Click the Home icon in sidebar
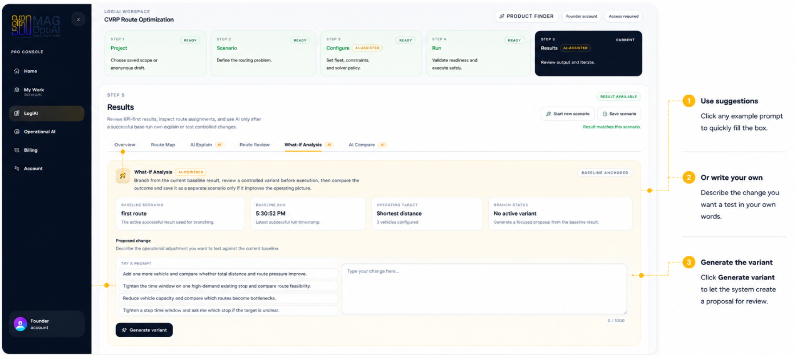The width and height of the screenshot is (795, 355). (x=16, y=71)
